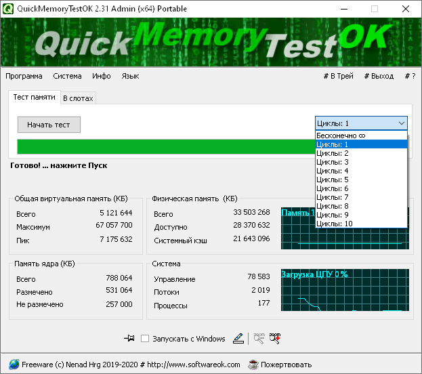Select Циклы: 7 from the list

click(x=361, y=197)
